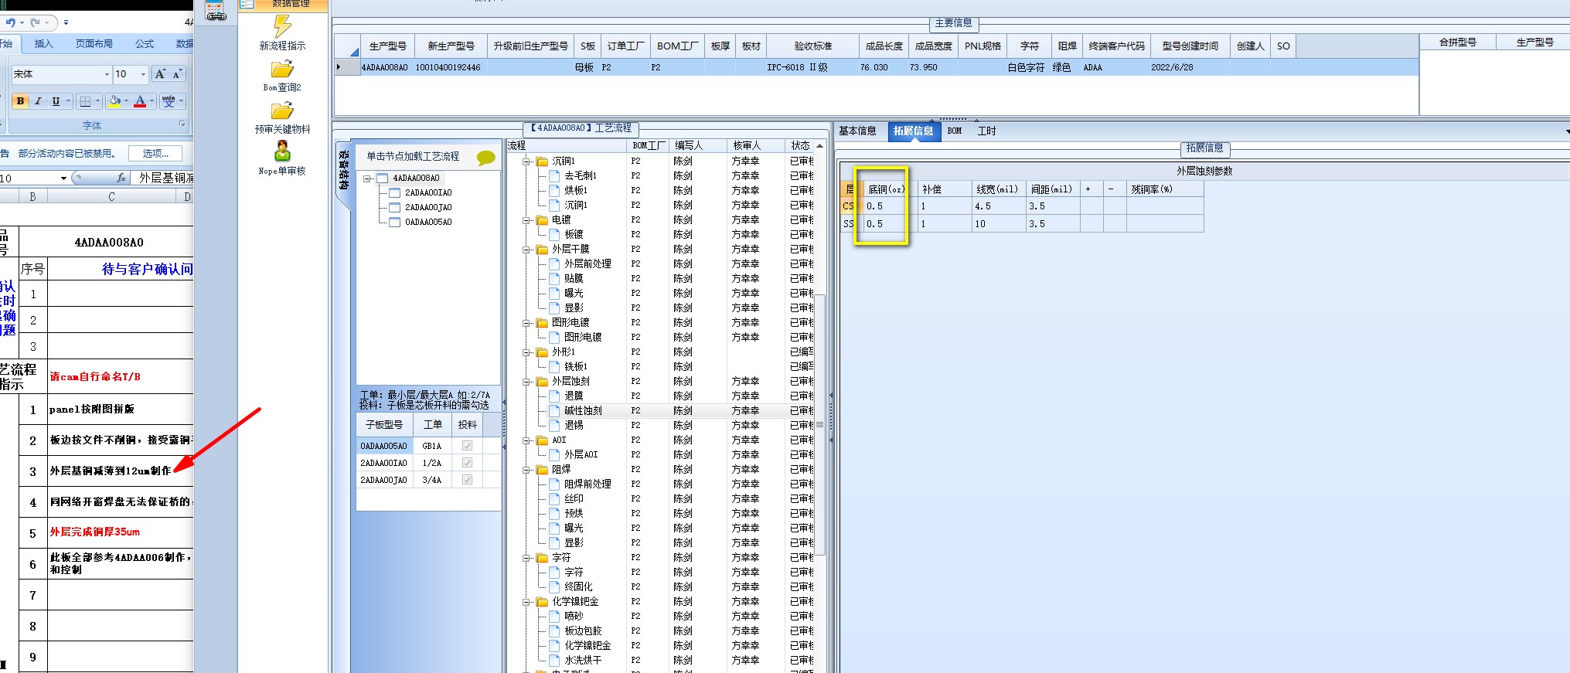Click the 选项... security warning button
Screen dimensions: 1570x673
pyautogui.click(x=155, y=154)
